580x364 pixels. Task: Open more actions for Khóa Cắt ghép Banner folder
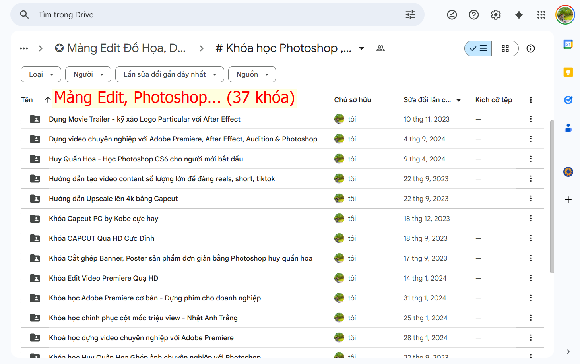531,258
